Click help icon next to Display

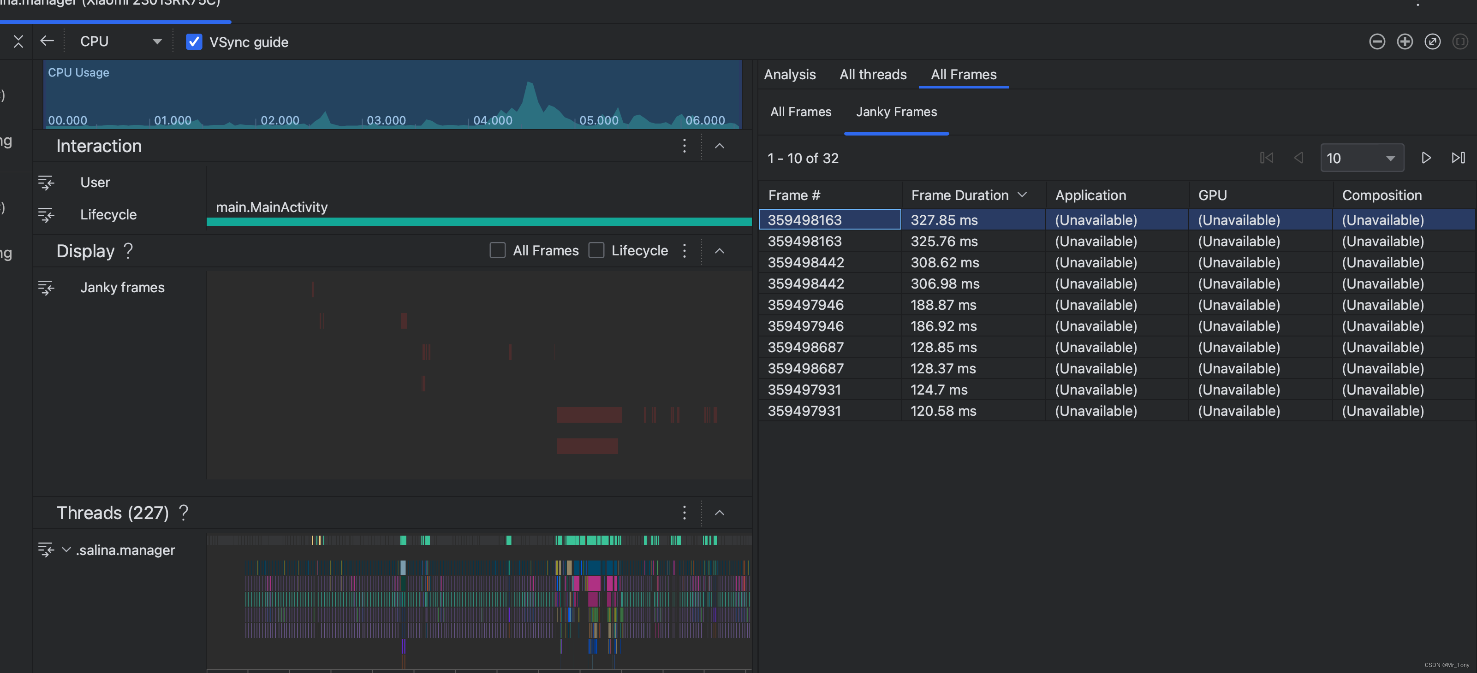pos(128,251)
